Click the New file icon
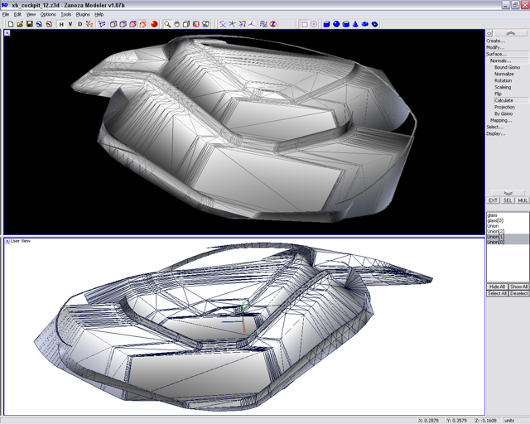 [10, 24]
